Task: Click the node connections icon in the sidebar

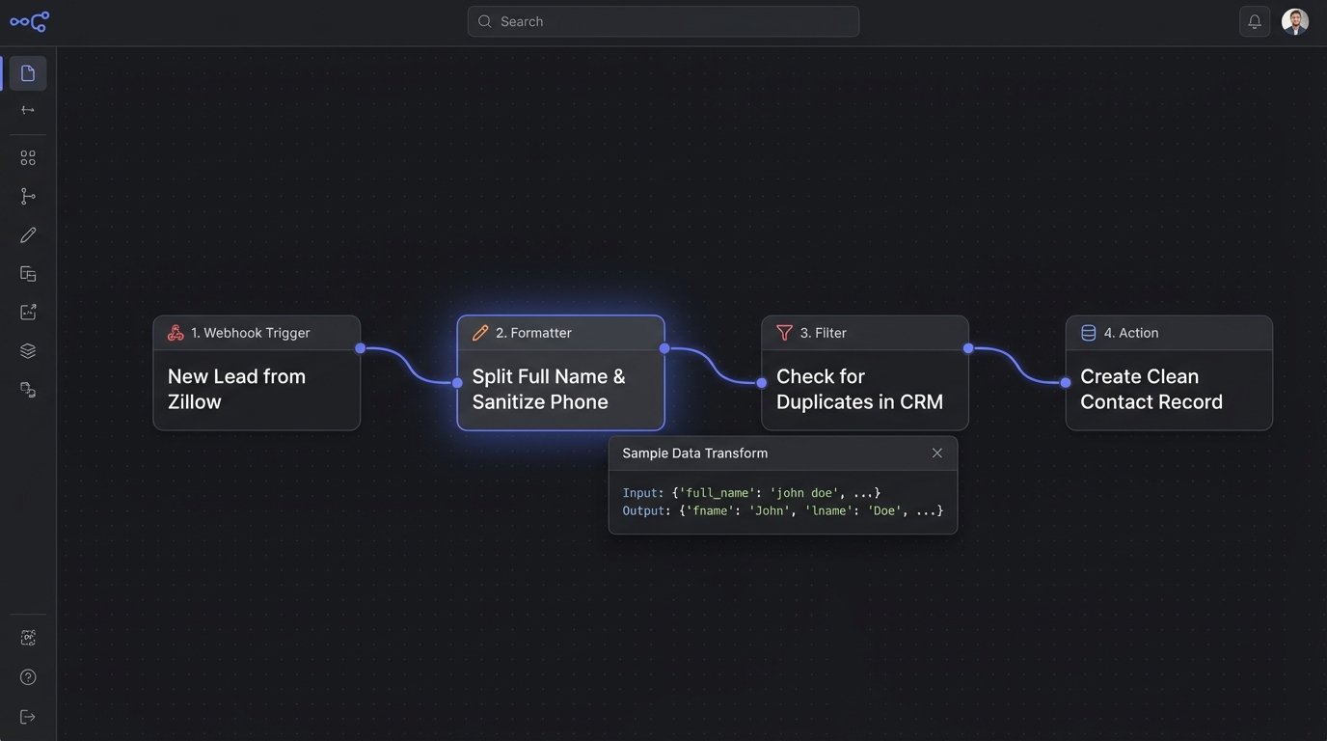Action: (25, 388)
